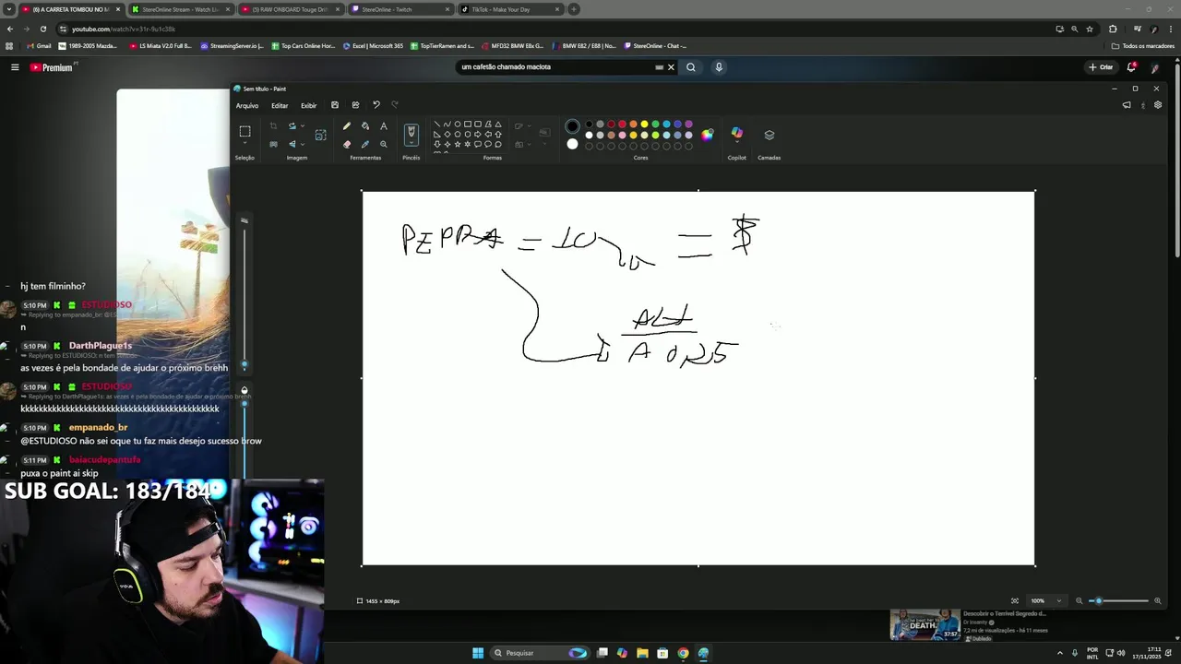
Task: Zoom out with the magnifier minus icon
Action: (x=1079, y=601)
